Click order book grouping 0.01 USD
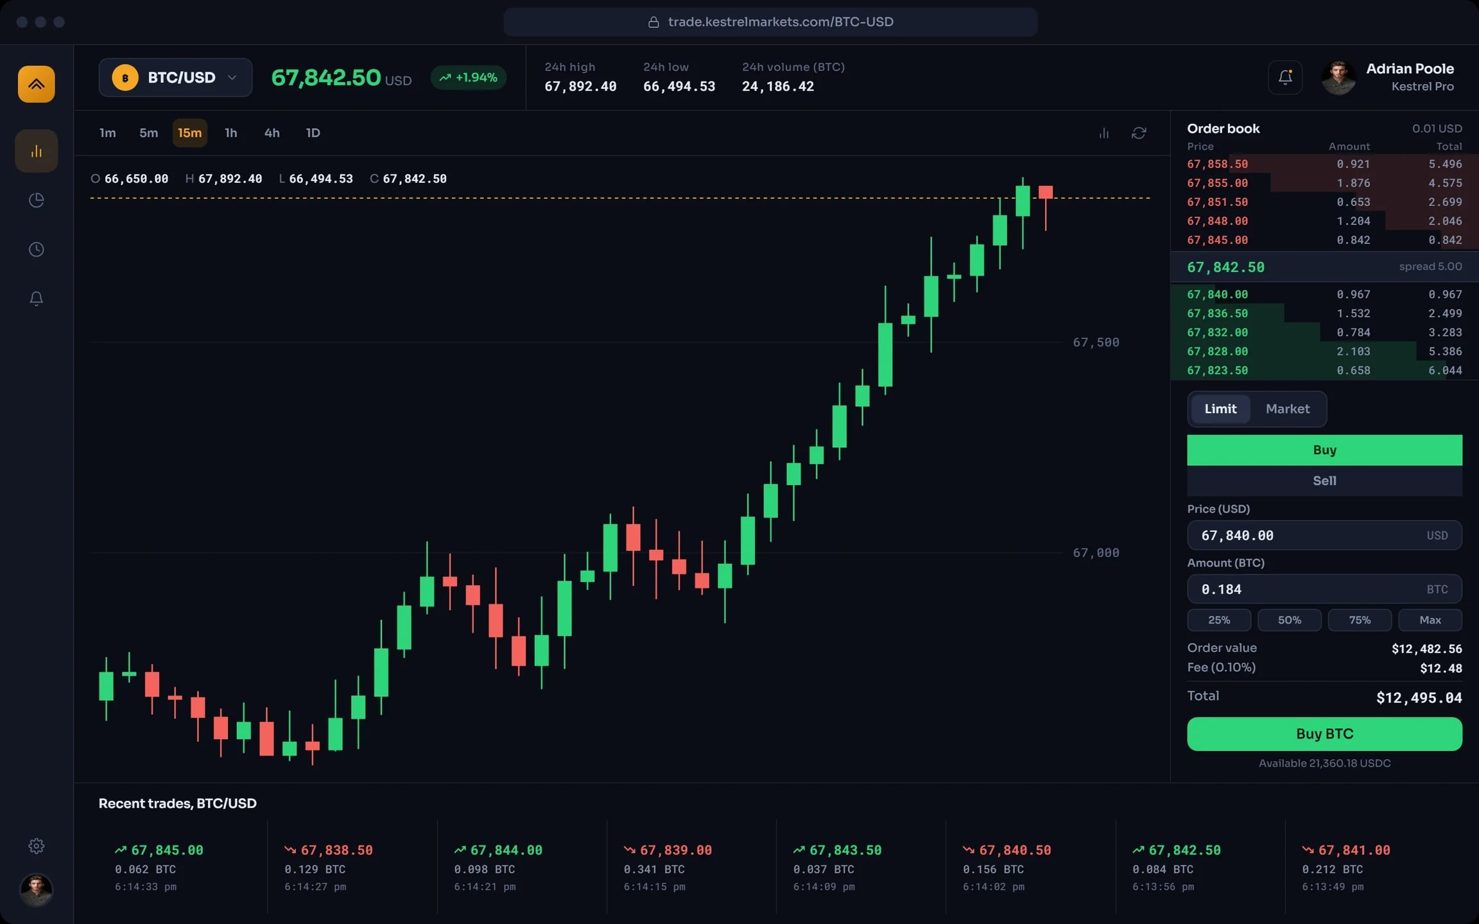Screen dimensions: 1479x924 point(1437,128)
